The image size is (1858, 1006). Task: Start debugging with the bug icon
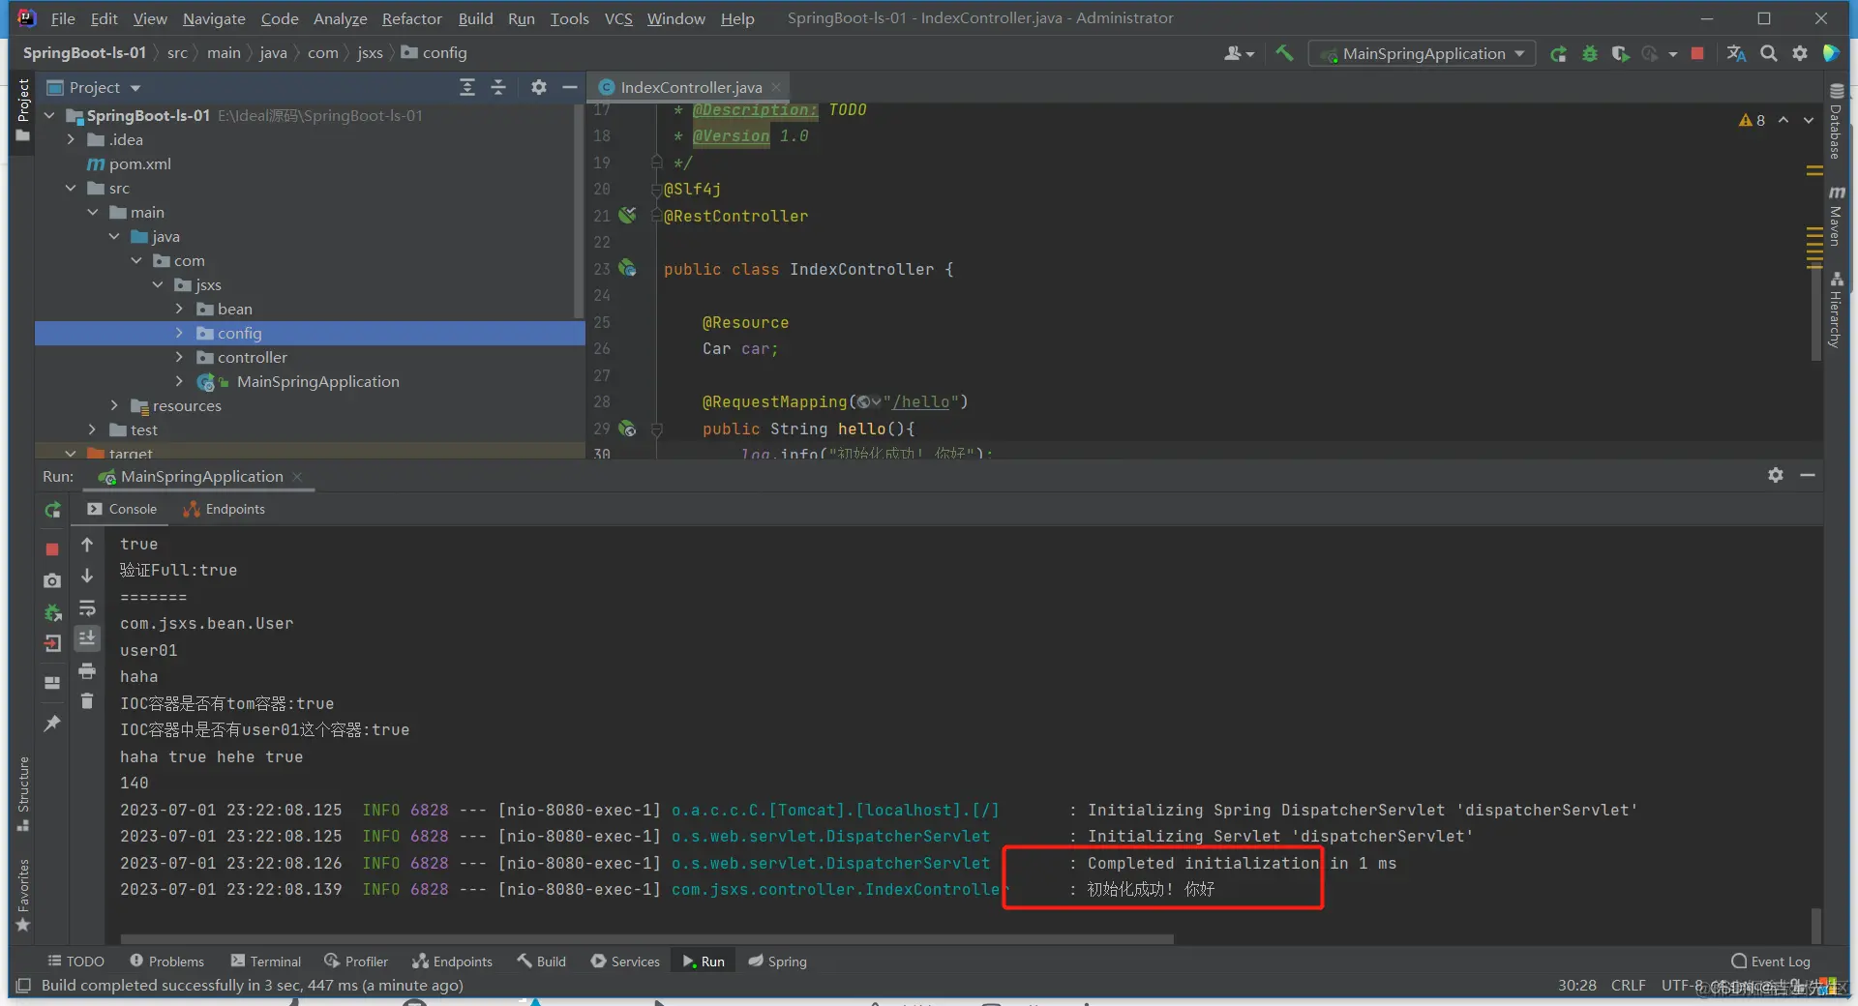click(1589, 54)
